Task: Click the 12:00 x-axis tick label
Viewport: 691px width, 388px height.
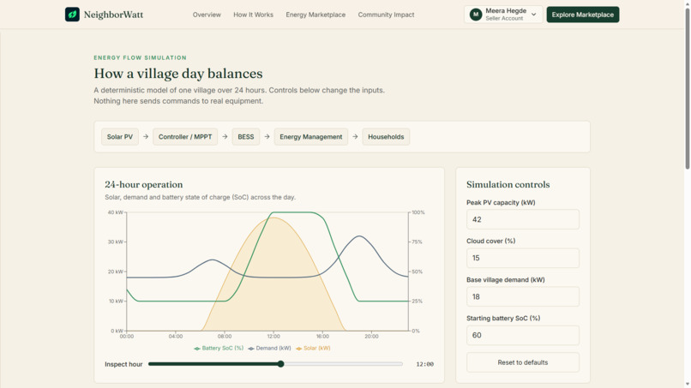Action: click(x=273, y=337)
